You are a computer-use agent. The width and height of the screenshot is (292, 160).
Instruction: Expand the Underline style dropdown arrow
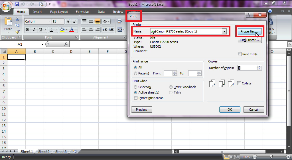pos(45,30)
